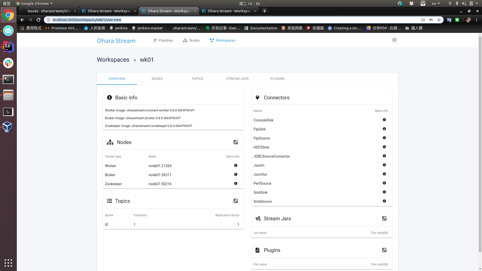Open Proxmox Virt bookmark

click(62, 28)
